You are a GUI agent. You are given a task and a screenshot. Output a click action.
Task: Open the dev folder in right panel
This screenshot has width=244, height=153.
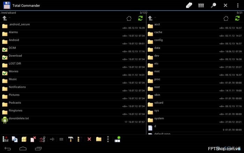pos(195,57)
